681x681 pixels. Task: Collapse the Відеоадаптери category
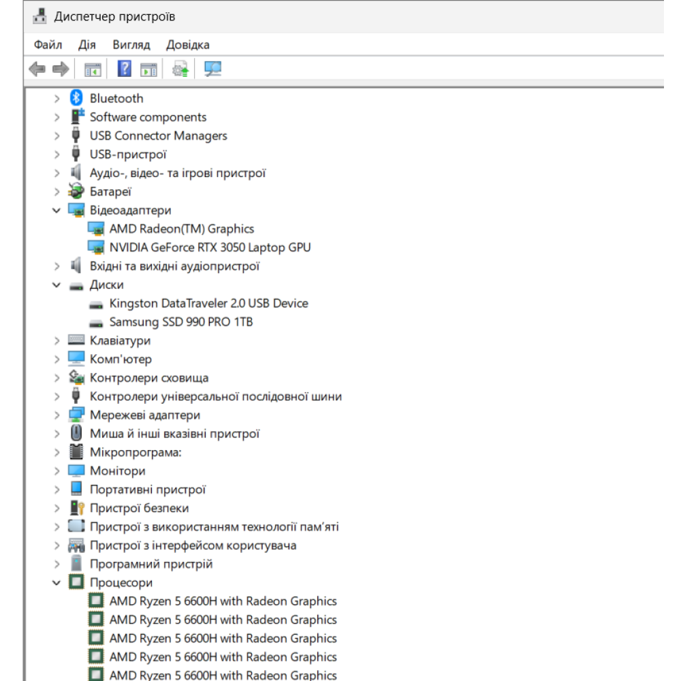coord(57,210)
